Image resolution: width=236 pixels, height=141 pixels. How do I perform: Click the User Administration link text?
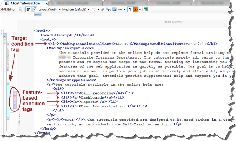point(103,106)
